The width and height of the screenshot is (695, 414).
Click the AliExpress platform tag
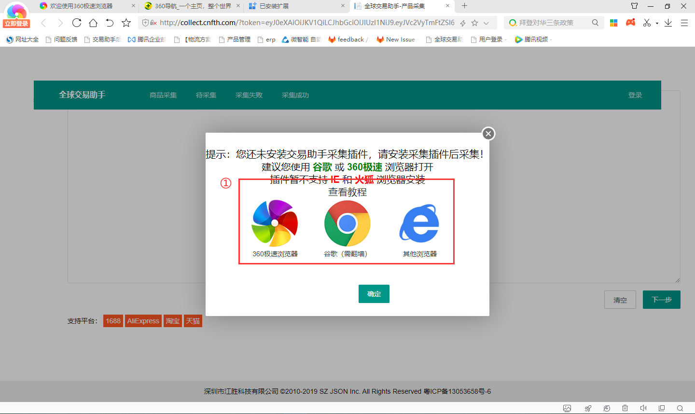(x=143, y=321)
